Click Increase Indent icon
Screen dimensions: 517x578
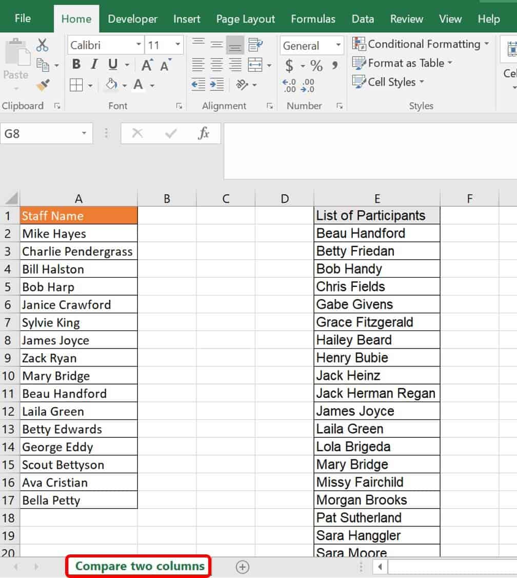pyautogui.click(x=217, y=85)
